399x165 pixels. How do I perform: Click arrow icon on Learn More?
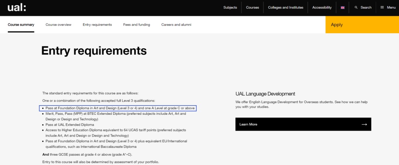pyautogui.click(x=364, y=124)
